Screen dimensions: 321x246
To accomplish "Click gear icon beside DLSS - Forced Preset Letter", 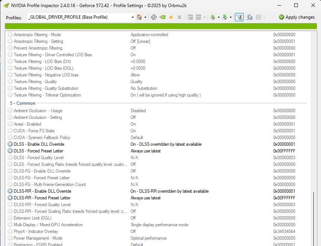I will [x=10, y=151].
